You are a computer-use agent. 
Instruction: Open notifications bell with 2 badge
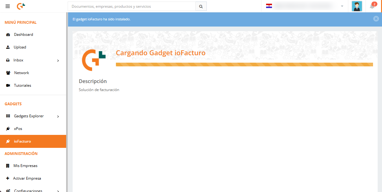pyautogui.click(x=372, y=6)
